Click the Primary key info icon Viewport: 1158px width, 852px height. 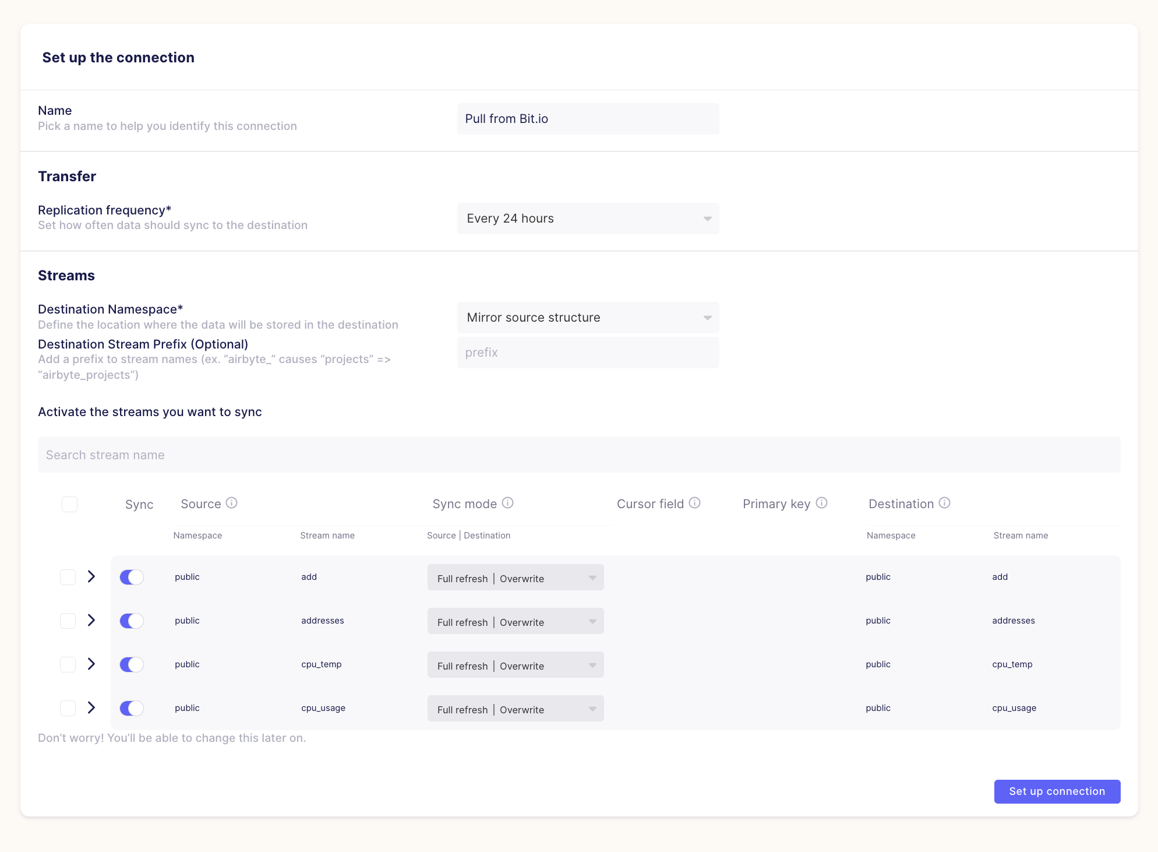pyautogui.click(x=822, y=503)
